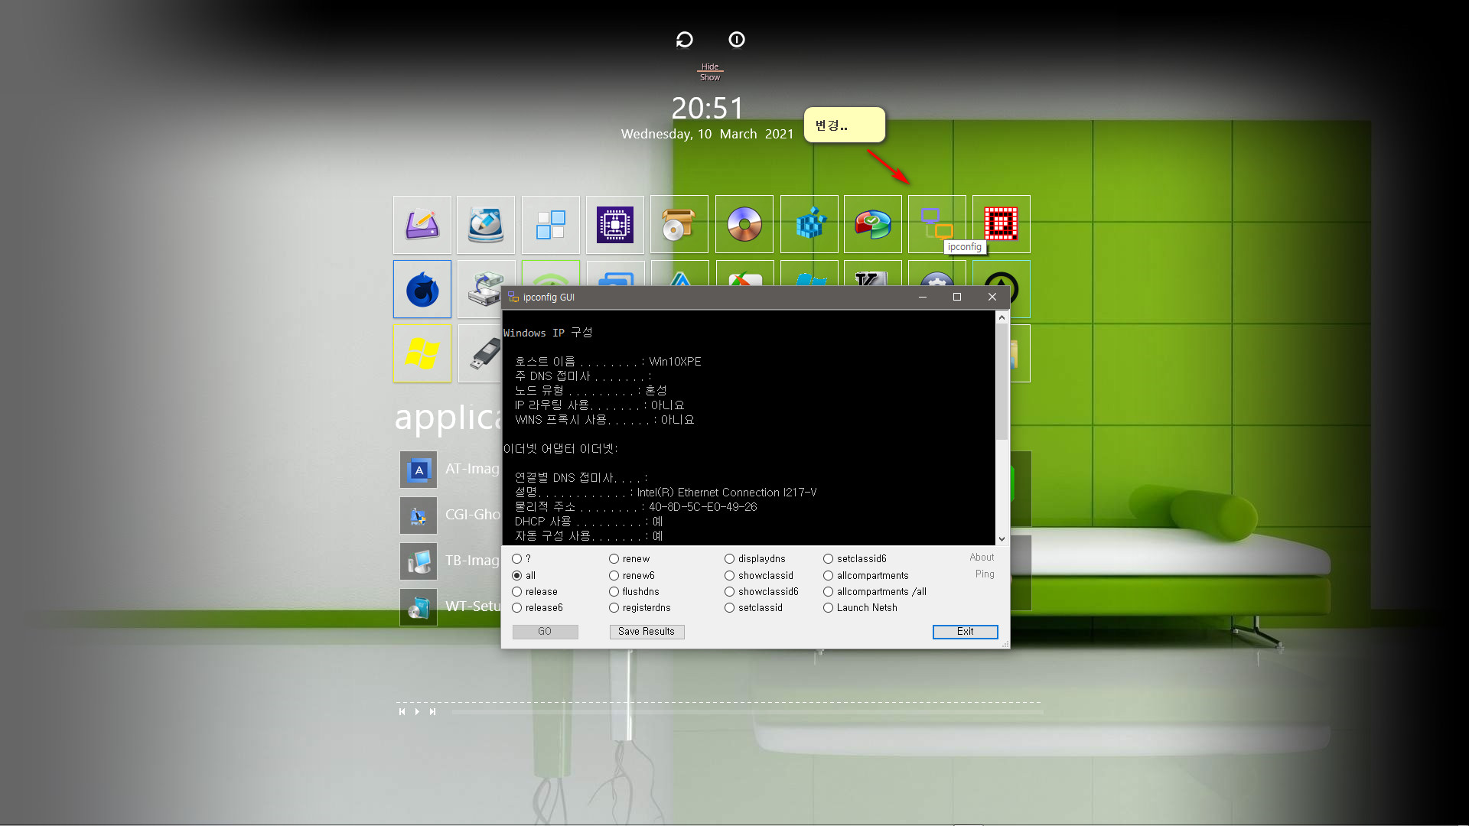Click the Exit button
This screenshot has width=1469, height=826.
pos(966,632)
